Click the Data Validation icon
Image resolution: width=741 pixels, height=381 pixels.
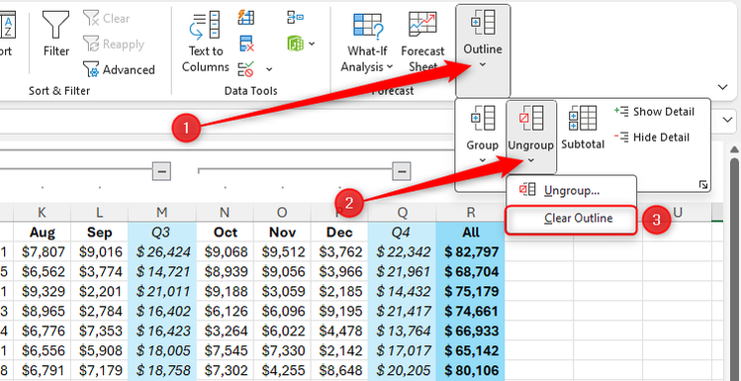(x=246, y=70)
